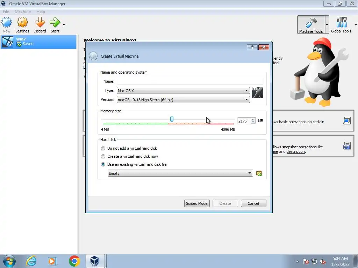358x268 pixels.
Task: Click the Snapshots tool icon in welcome pane
Action: (347, 146)
